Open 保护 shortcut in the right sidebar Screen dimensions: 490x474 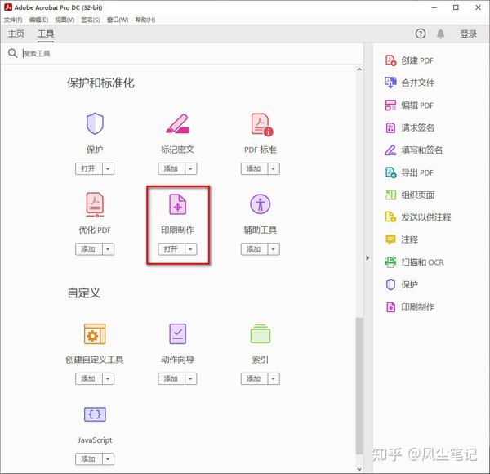402,284
